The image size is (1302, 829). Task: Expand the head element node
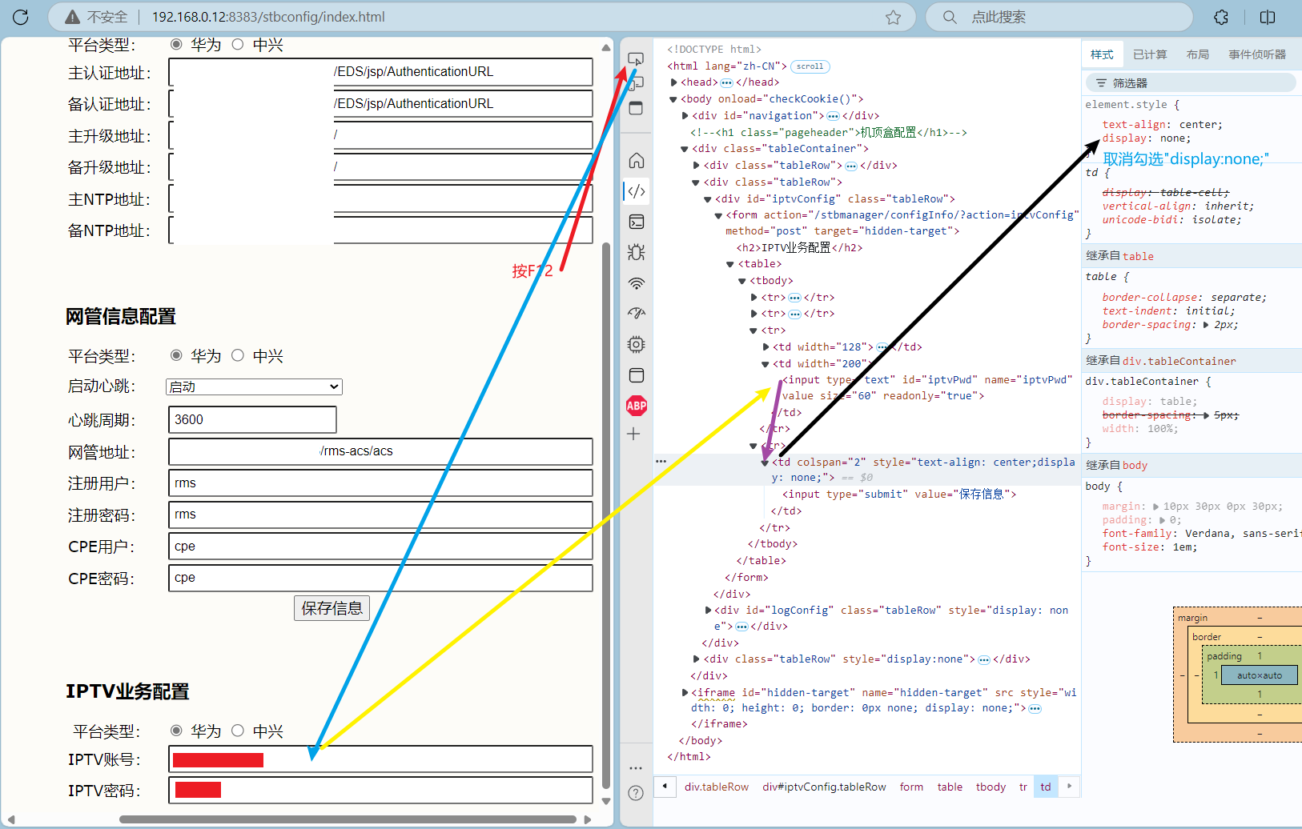[674, 82]
